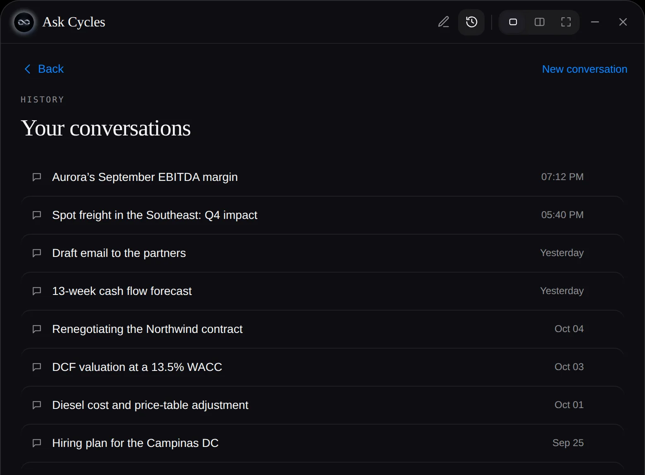
Task: Minimize the Ask Cycles window
Action: [595, 22]
